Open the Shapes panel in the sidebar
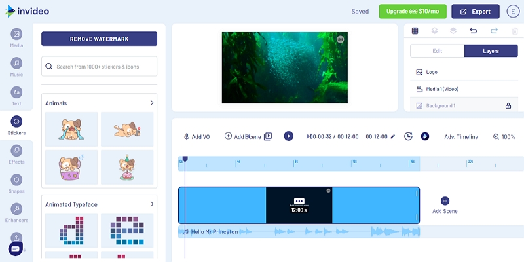Image resolution: width=524 pixels, height=262 pixels. pyautogui.click(x=16, y=184)
